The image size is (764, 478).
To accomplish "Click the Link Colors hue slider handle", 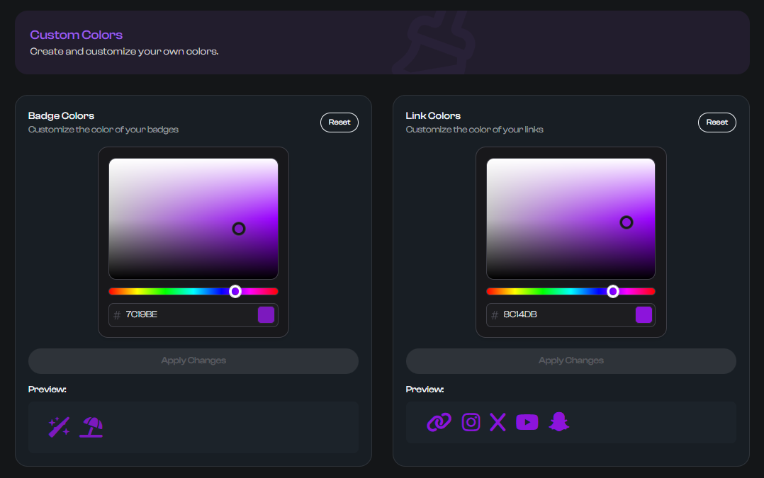I will point(613,292).
